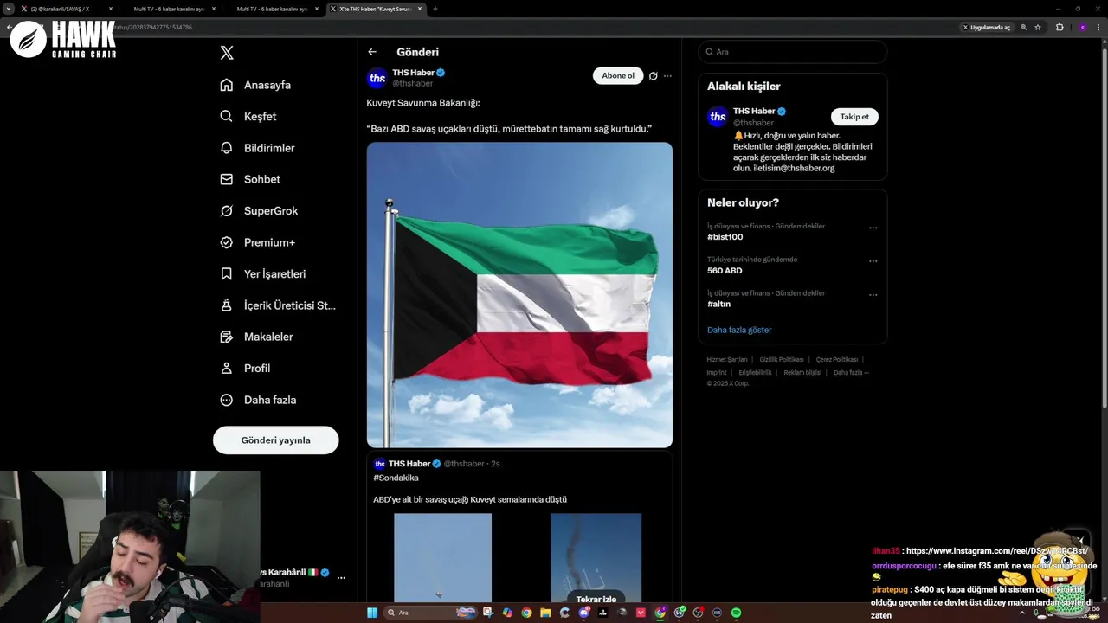This screenshot has width=1108, height=623.
Task: Go to Anasayfa in the sidebar
Action: (255, 85)
